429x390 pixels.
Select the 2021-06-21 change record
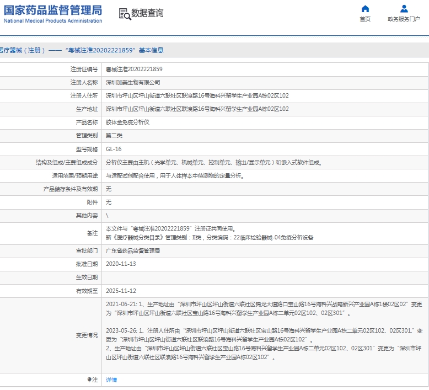264,308
